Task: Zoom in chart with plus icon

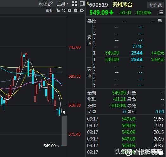Action: [70, 10]
